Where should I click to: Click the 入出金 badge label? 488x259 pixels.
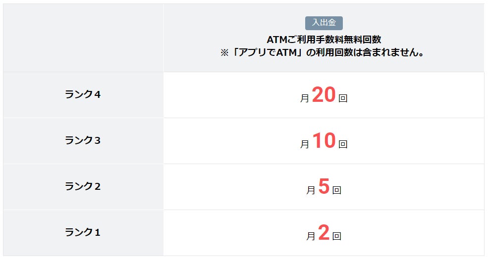324,23
